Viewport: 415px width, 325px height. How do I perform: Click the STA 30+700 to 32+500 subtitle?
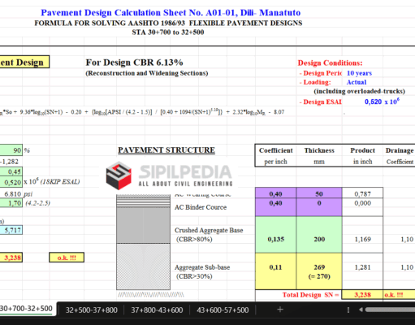(x=168, y=32)
